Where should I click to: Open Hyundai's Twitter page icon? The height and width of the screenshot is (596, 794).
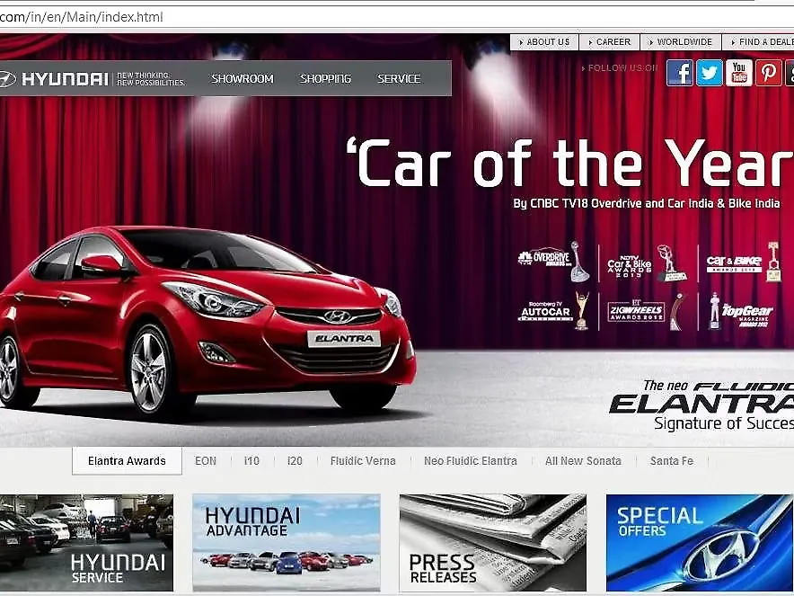(710, 73)
